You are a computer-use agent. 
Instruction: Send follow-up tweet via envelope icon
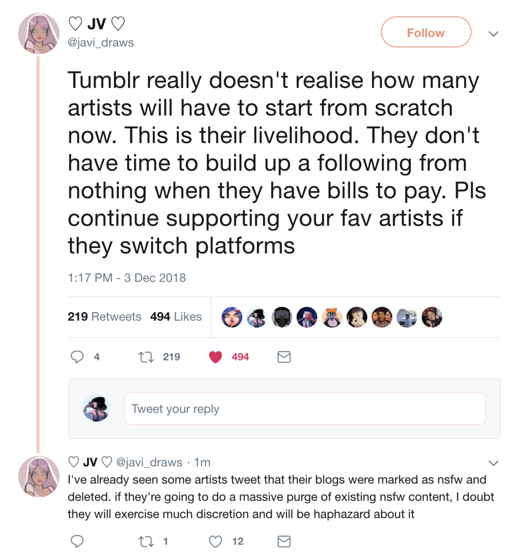point(284,541)
